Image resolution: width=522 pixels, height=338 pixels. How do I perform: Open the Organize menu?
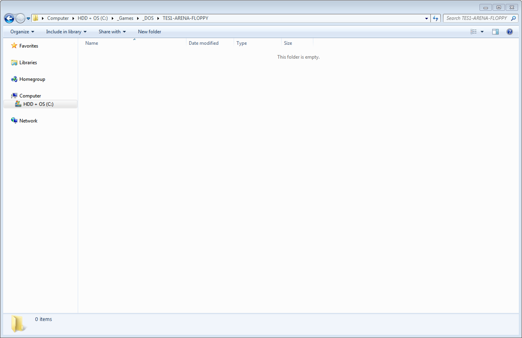[22, 32]
